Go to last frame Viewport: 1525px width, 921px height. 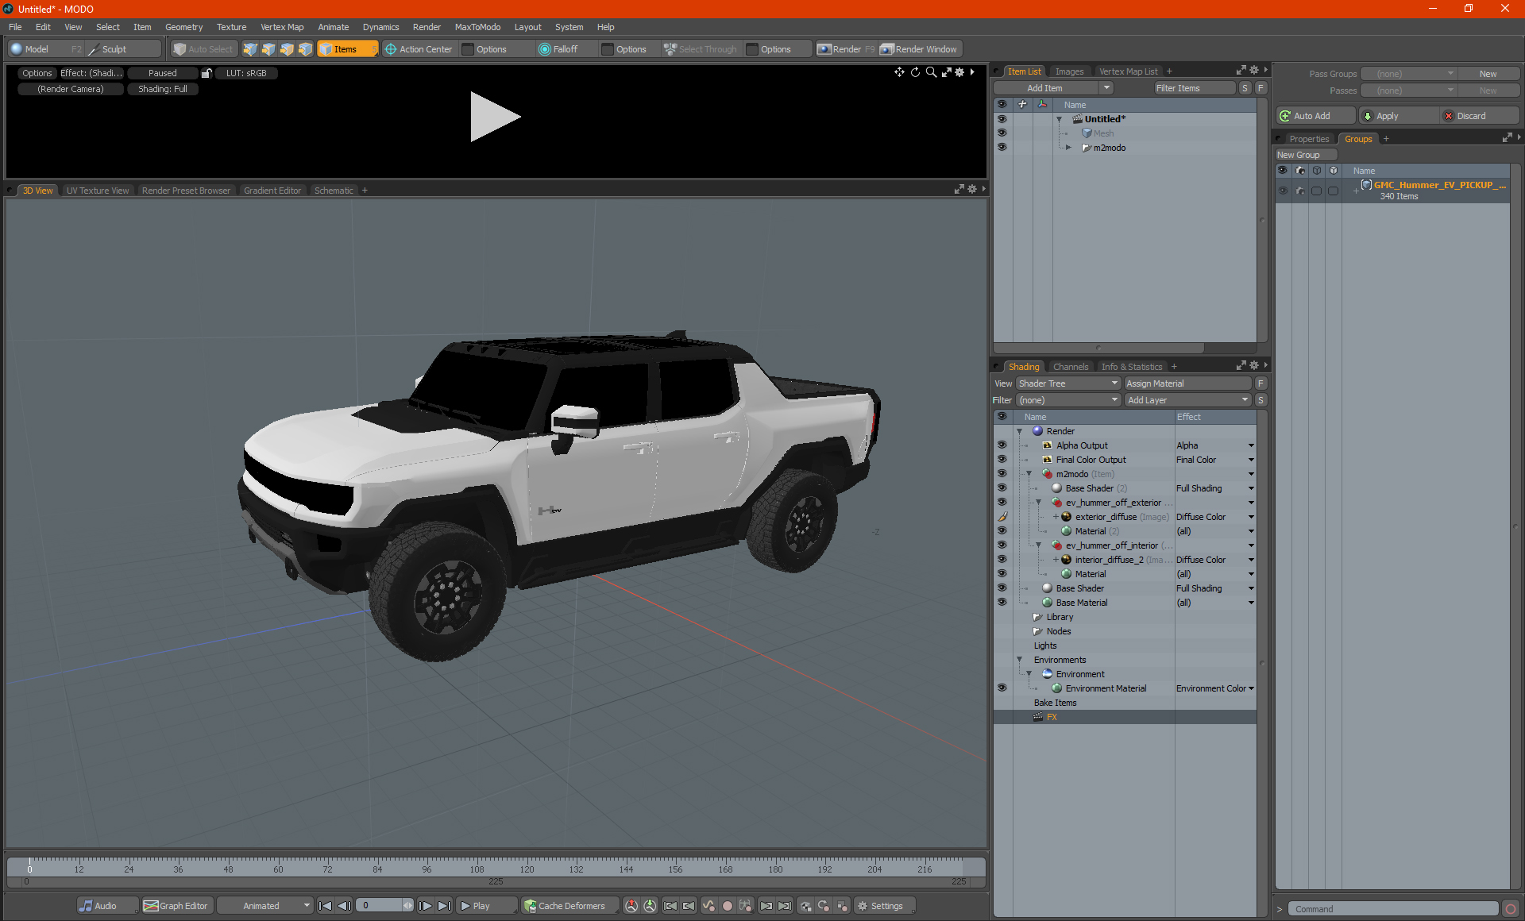coord(445,906)
